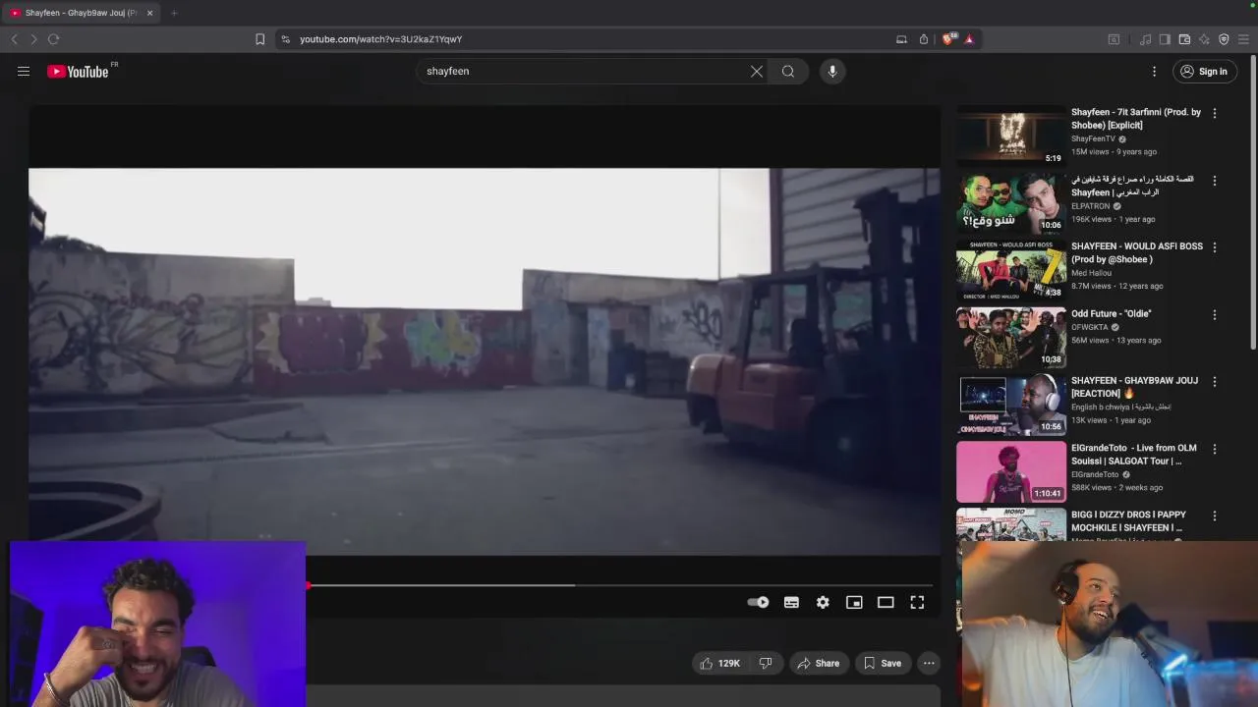Open a new browser tab
The image size is (1258, 707).
coord(174,13)
